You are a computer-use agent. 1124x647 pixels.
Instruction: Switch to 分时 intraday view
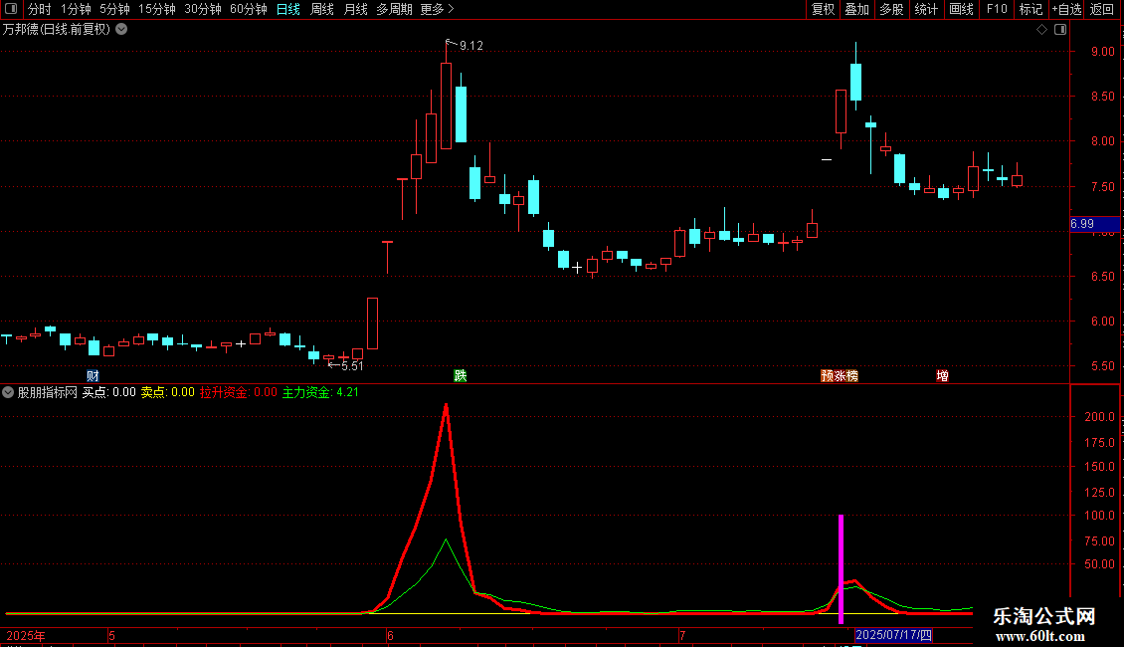tap(40, 9)
